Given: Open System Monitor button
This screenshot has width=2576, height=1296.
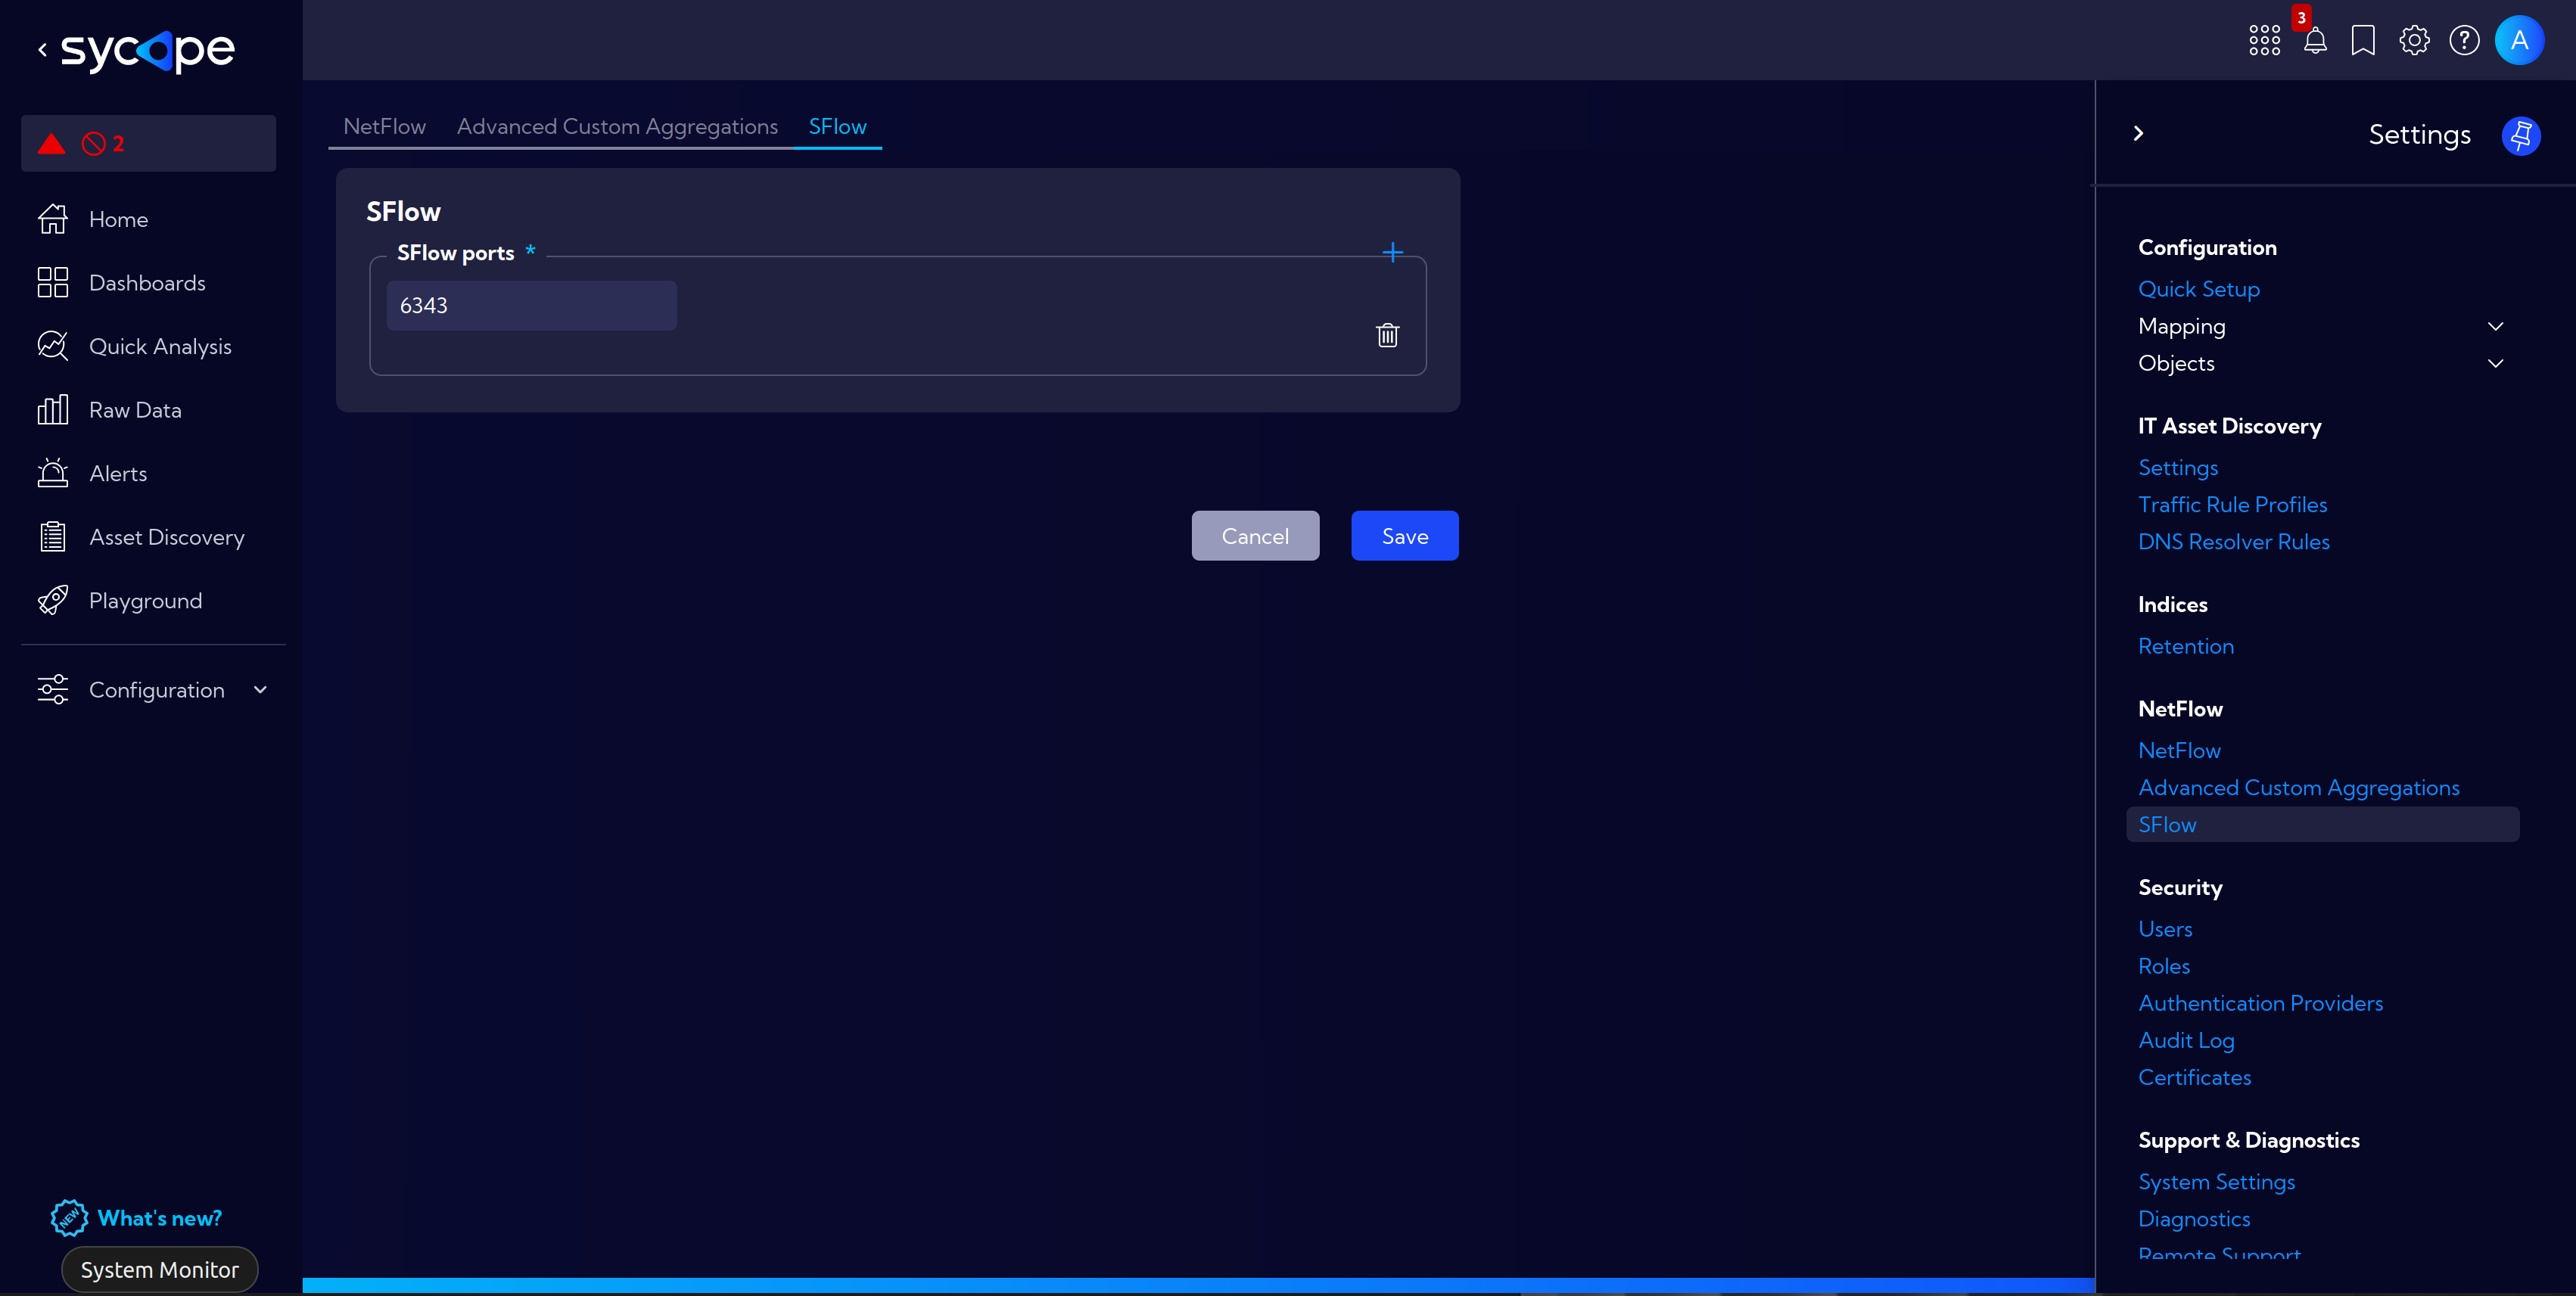Looking at the screenshot, I should coord(159,1269).
